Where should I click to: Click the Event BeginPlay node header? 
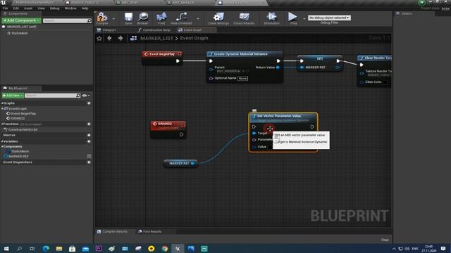click(162, 54)
